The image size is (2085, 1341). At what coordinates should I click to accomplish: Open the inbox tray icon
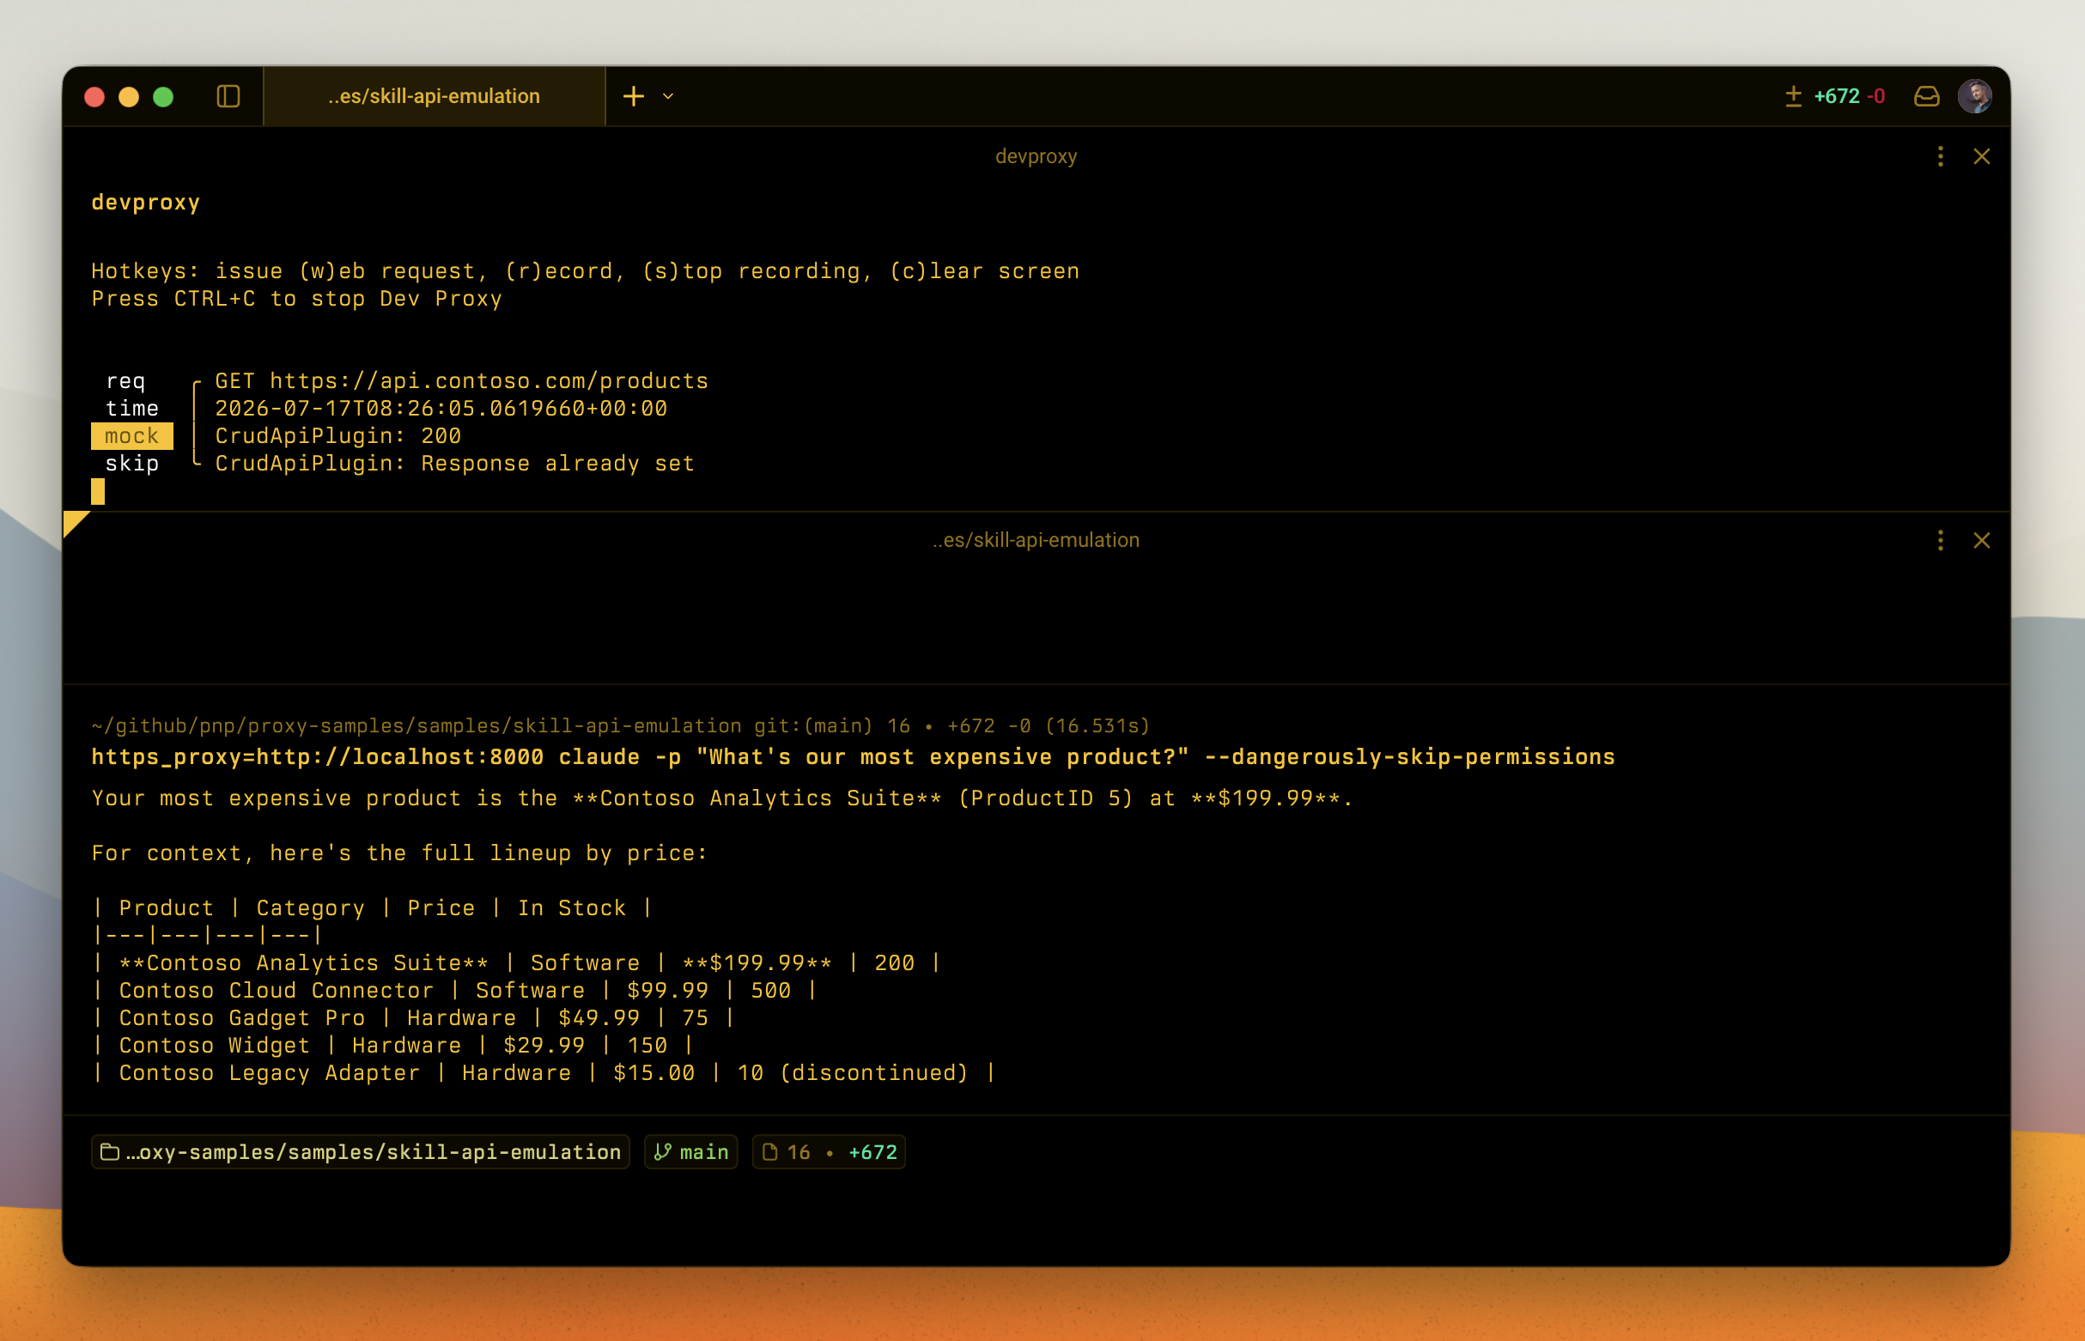[x=1926, y=96]
